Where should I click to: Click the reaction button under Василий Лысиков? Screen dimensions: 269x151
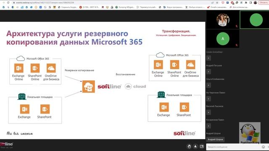click(208, 112)
